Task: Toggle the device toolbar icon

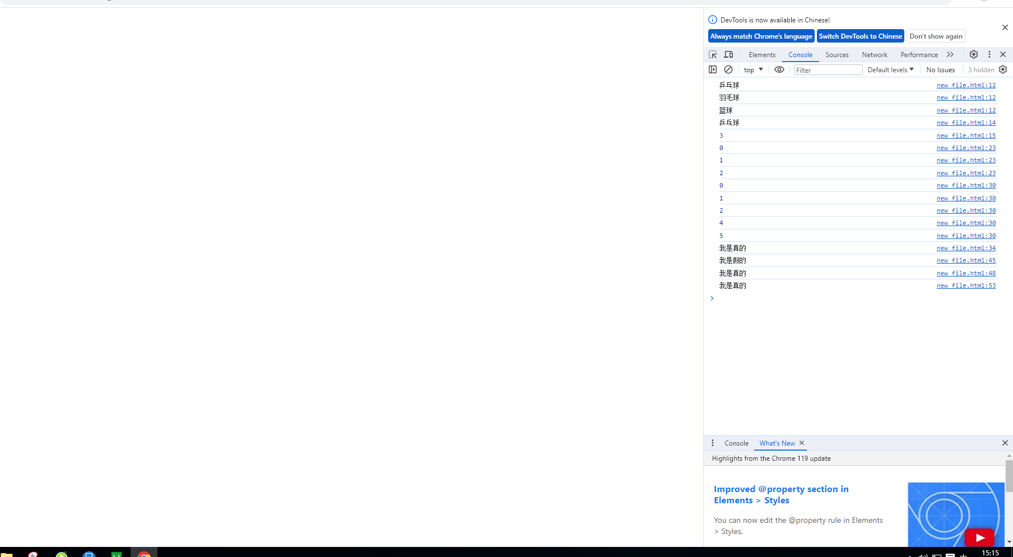Action: click(x=728, y=54)
